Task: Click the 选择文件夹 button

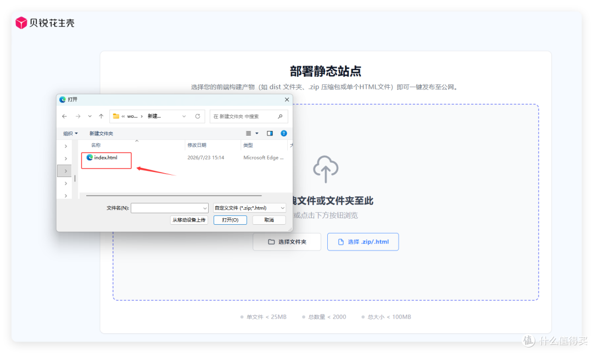Action: click(x=287, y=242)
